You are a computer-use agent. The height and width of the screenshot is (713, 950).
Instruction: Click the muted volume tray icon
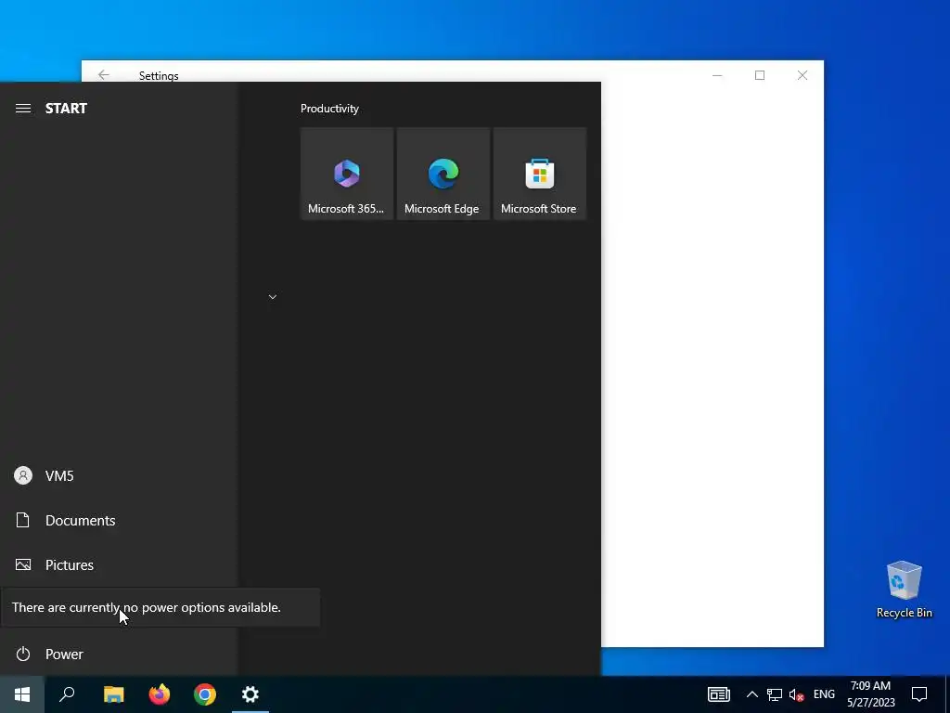coord(796,694)
